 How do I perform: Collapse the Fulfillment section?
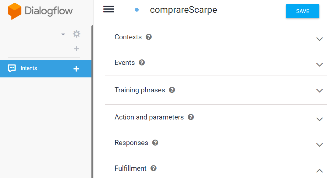[319, 171]
